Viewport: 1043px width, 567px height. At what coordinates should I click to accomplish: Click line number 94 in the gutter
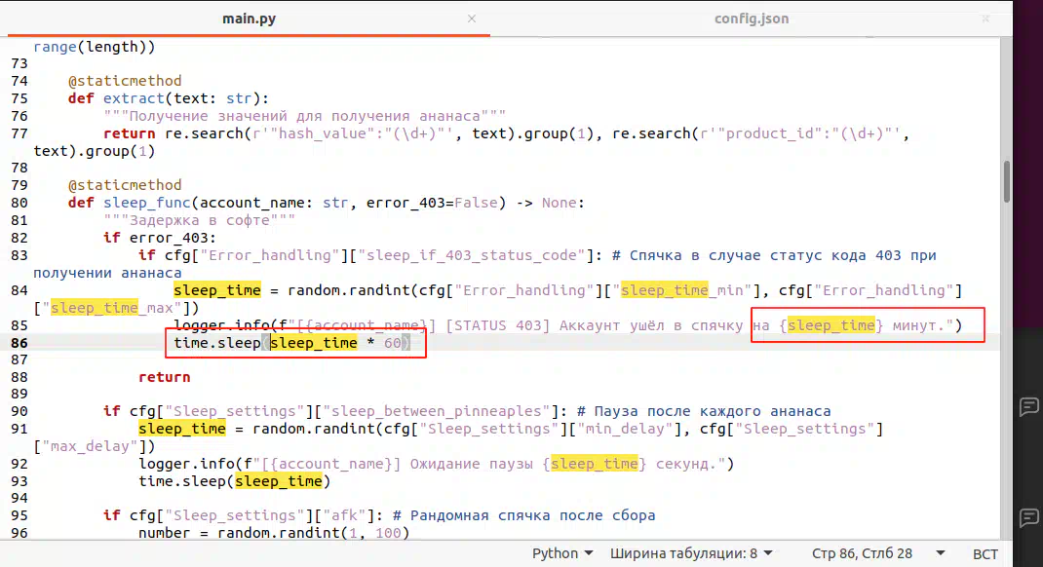(x=19, y=498)
